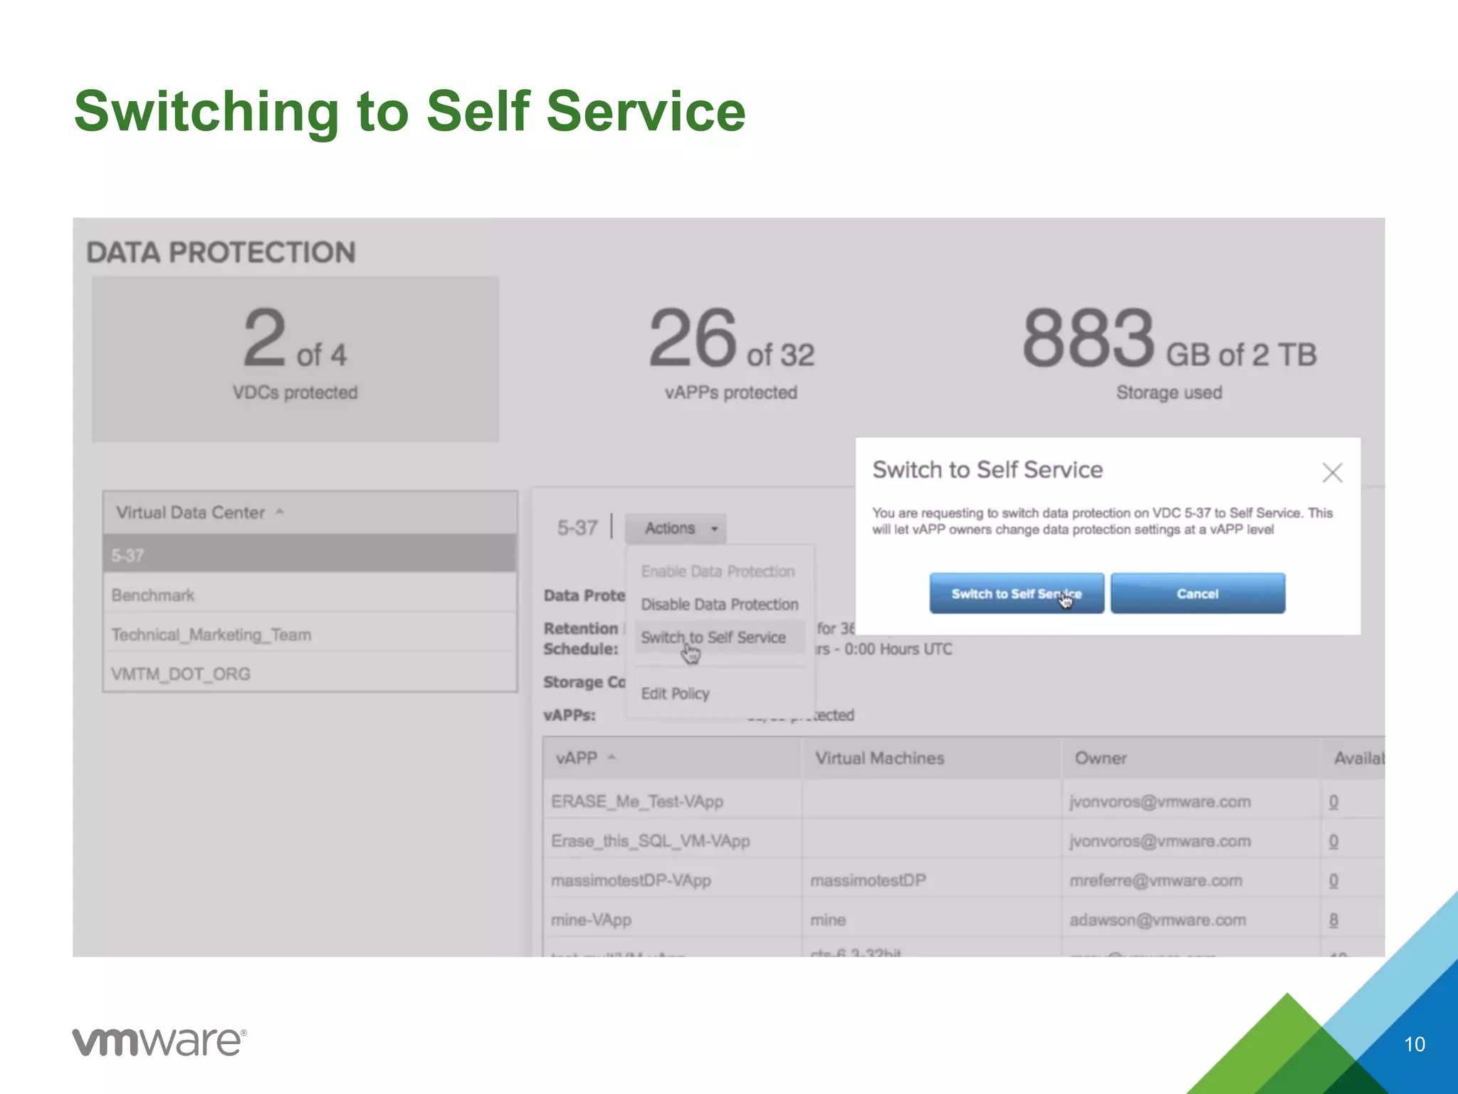Screen dimensions: 1458x1094
Task: Click the 5-37 title beside Actions
Action: (x=577, y=528)
